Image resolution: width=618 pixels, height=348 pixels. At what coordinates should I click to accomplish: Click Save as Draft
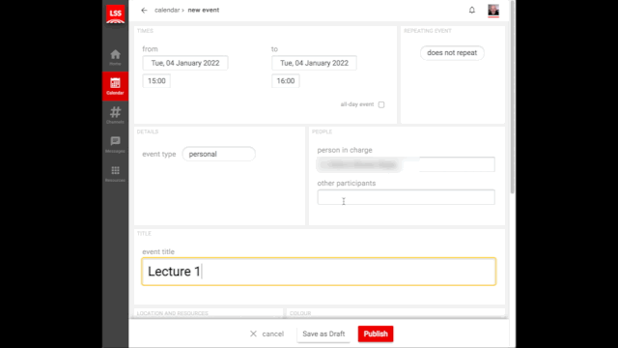[323, 333]
